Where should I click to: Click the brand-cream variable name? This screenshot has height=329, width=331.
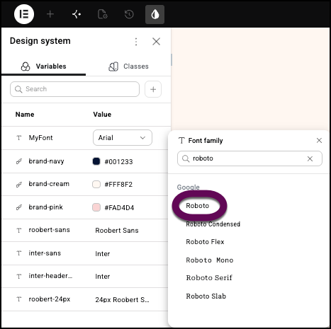click(x=49, y=184)
